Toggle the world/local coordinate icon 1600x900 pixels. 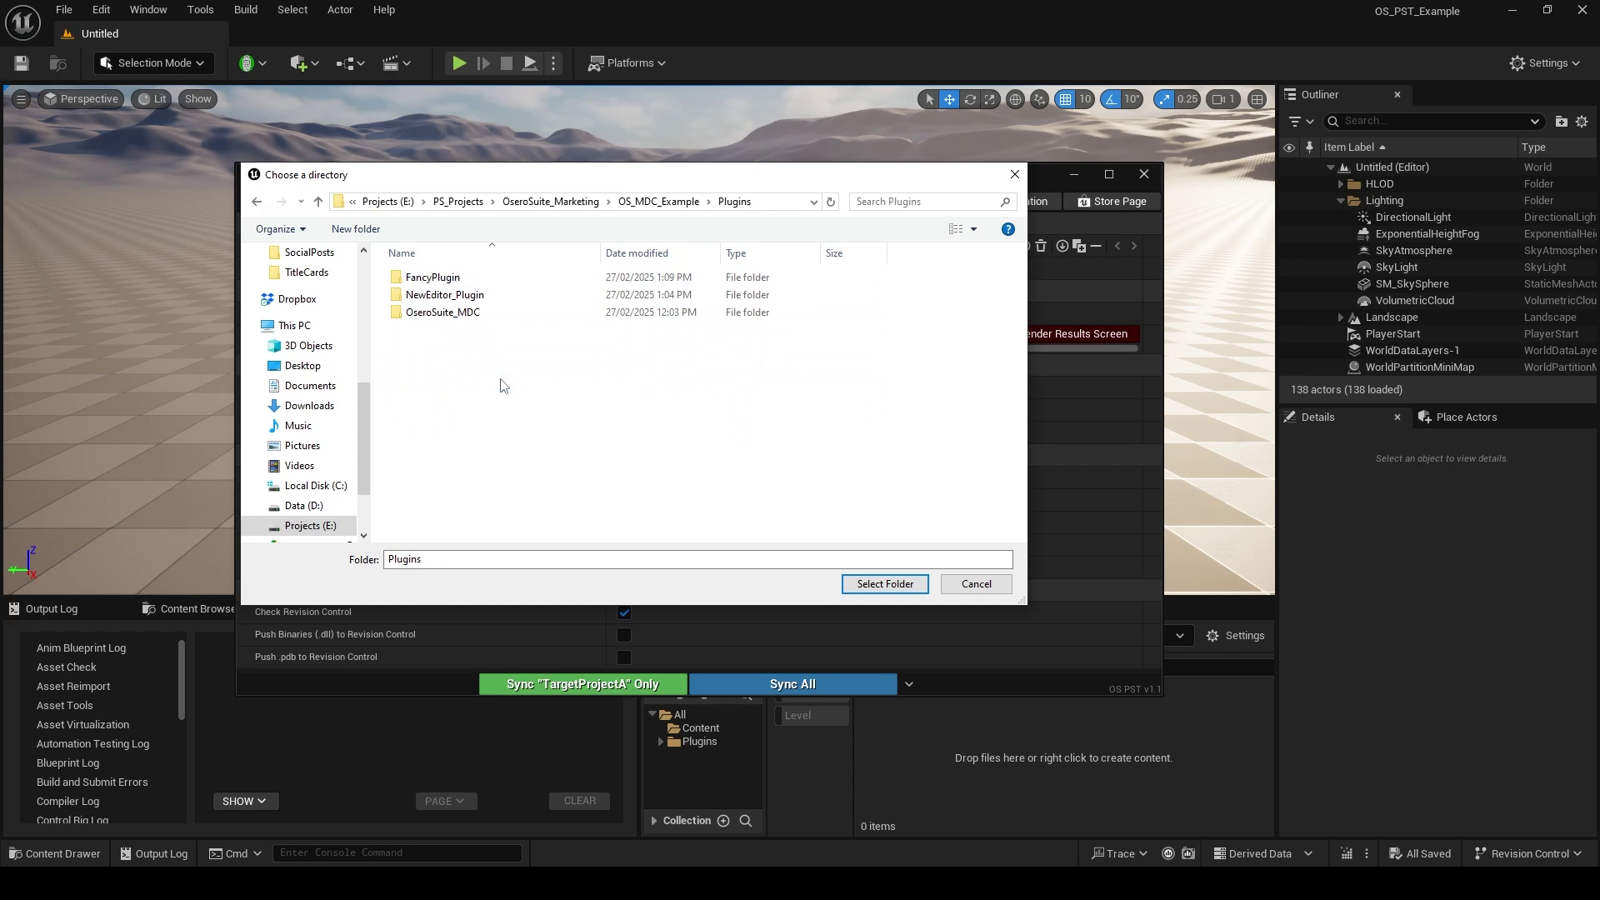pos(1015,99)
